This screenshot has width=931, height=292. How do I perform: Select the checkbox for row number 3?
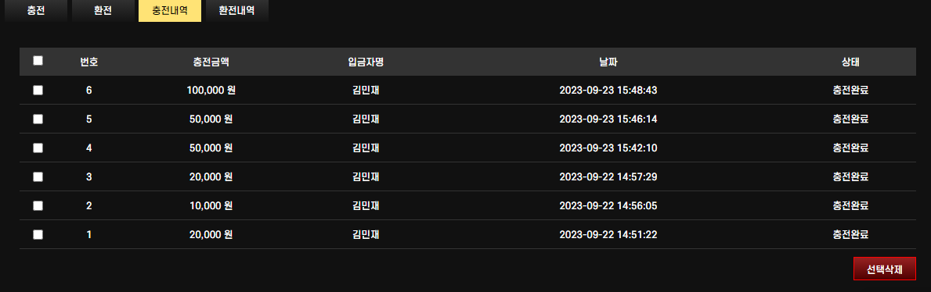point(38,176)
